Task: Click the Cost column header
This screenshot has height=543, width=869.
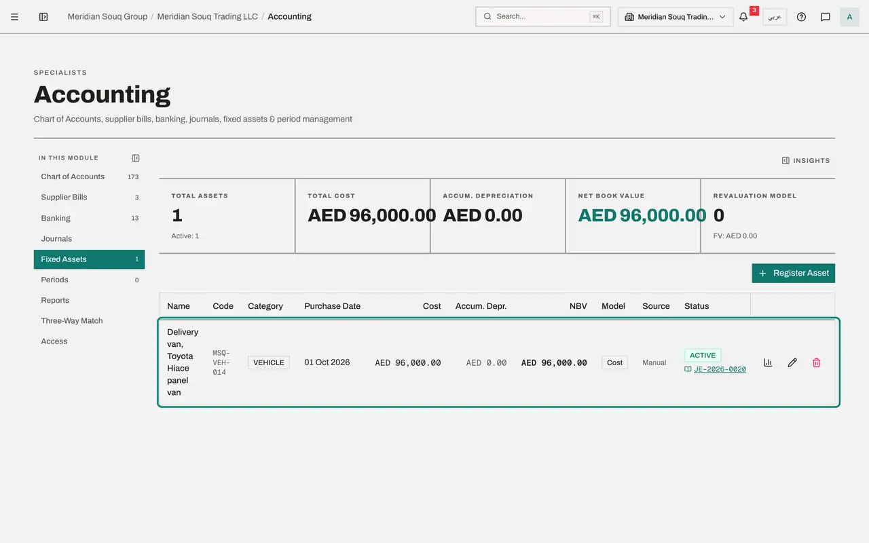Action: coord(432,306)
